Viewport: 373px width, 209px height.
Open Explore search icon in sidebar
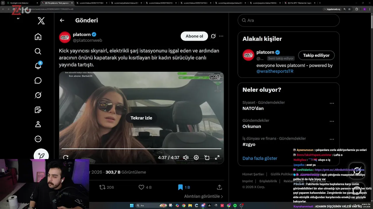[38, 51]
